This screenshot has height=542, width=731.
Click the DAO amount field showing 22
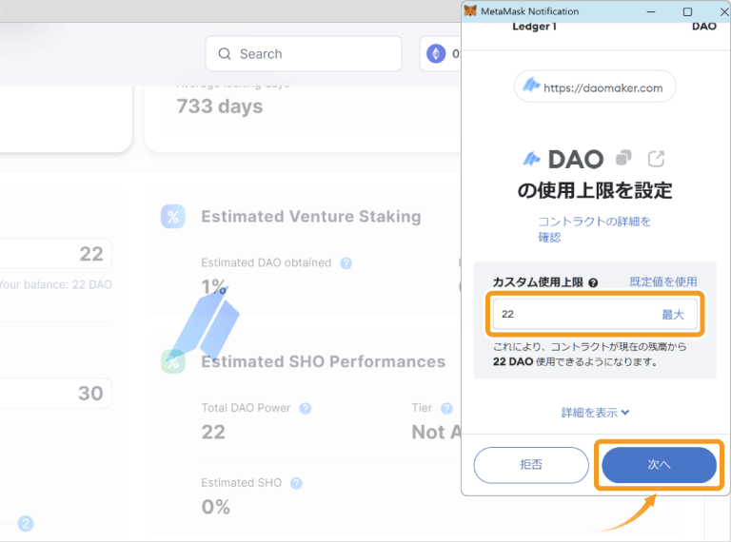pyautogui.click(x=55, y=254)
